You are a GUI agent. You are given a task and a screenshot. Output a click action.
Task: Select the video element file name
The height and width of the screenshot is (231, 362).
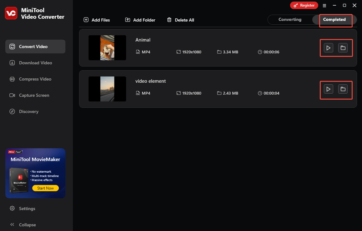[150, 81]
